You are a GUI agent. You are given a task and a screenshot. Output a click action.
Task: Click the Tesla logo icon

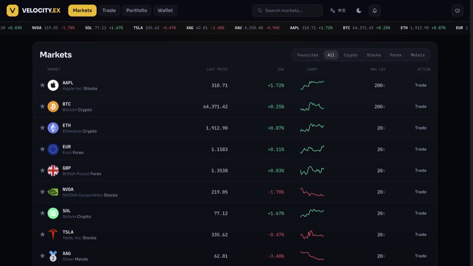point(53,235)
